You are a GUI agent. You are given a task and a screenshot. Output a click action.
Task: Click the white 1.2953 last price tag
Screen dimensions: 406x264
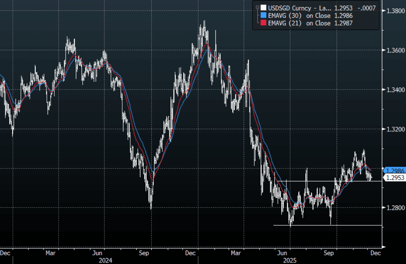pos(394,178)
